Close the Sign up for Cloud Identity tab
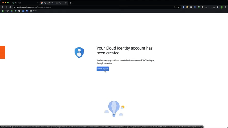 click(x=66, y=3)
